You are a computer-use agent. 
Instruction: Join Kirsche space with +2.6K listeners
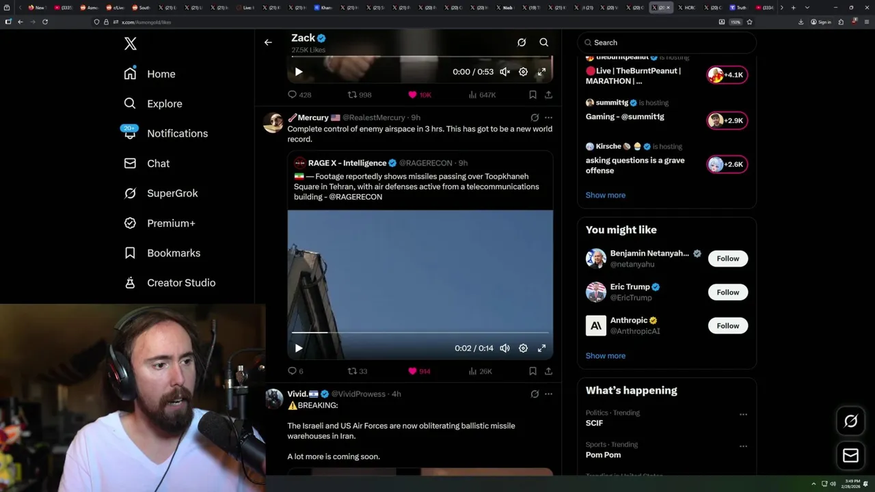(x=727, y=164)
